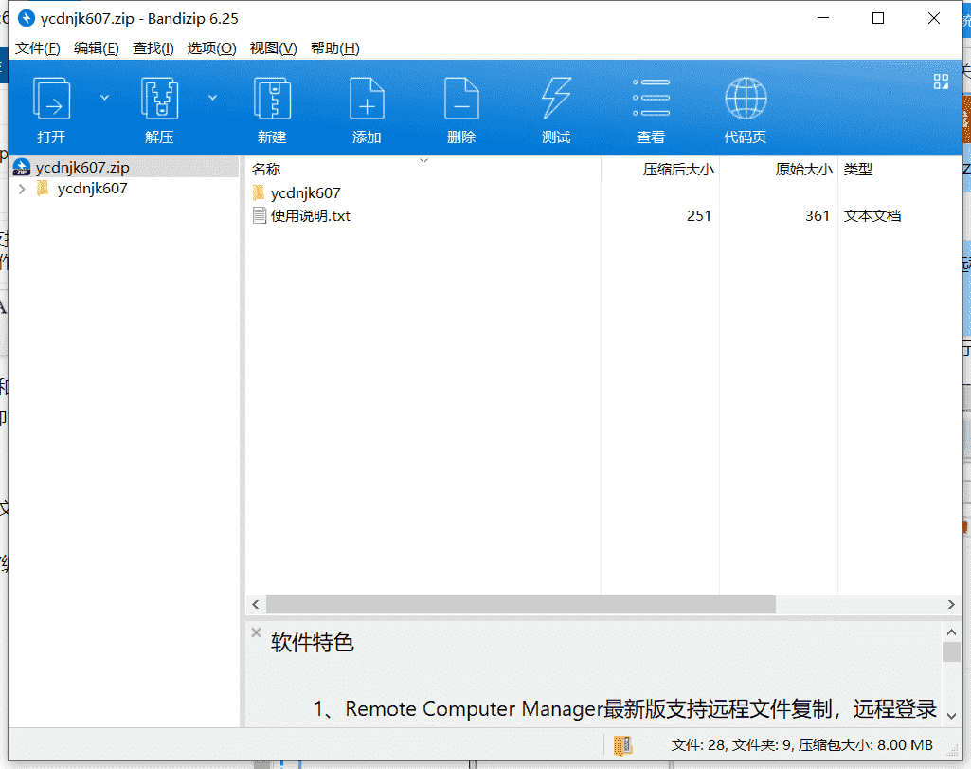Open the Code page (代码页) globe icon

pos(746,100)
